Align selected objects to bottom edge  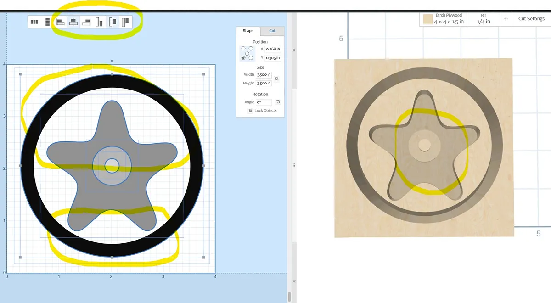(99, 22)
